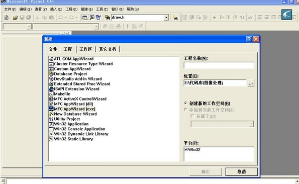The height and width of the screenshot is (184, 299).
Task: Open the 从属于 dependency dropdown
Action: pos(251,124)
